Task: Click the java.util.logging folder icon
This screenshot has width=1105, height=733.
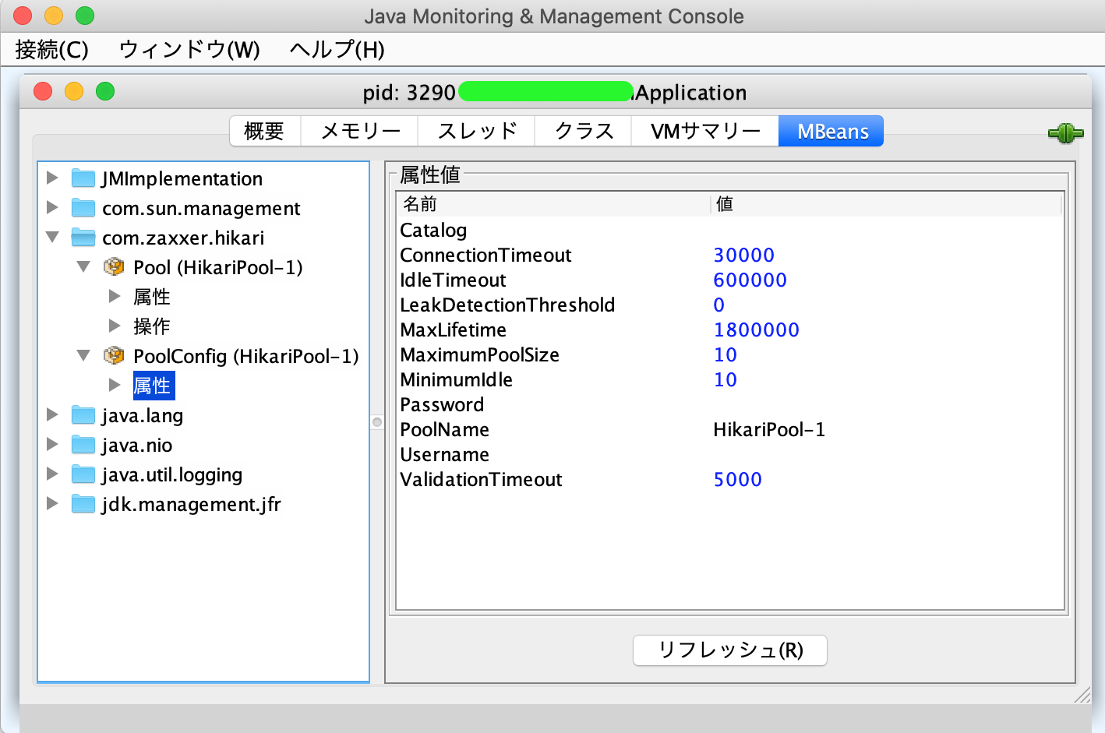Action: click(x=83, y=474)
